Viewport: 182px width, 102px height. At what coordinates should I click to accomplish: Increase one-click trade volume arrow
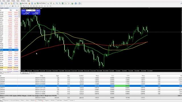pos(34,10)
